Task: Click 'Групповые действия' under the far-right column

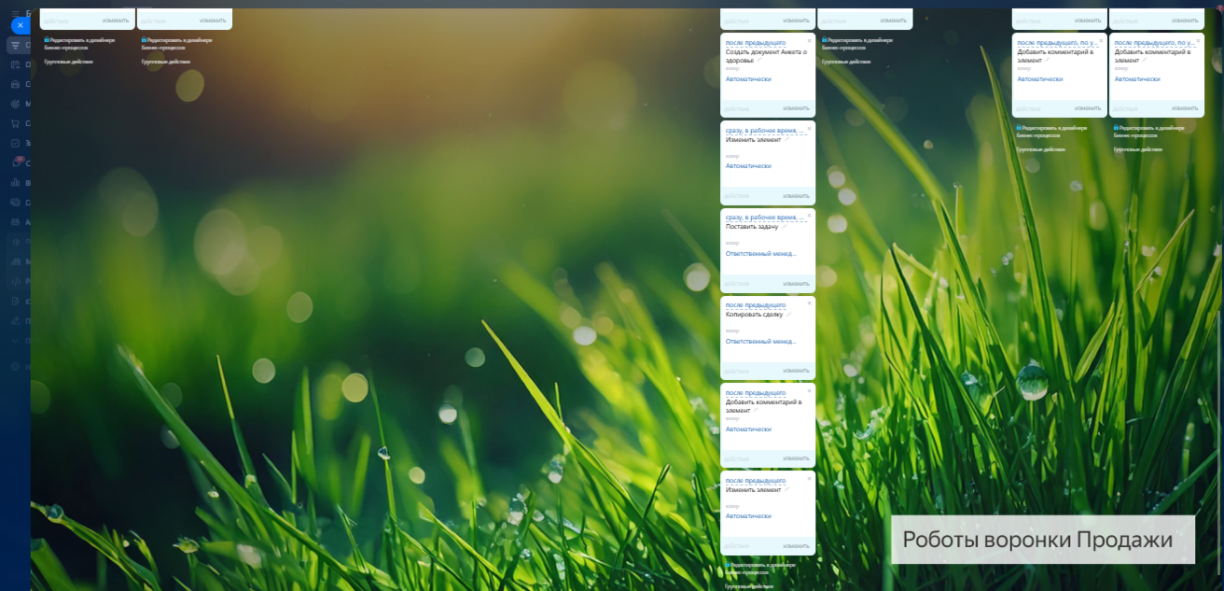Action: pyautogui.click(x=1137, y=149)
